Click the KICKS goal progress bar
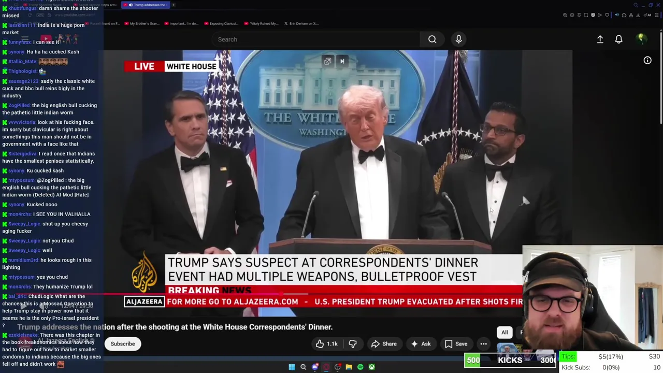This screenshot has height=373, width=663. 510,360
